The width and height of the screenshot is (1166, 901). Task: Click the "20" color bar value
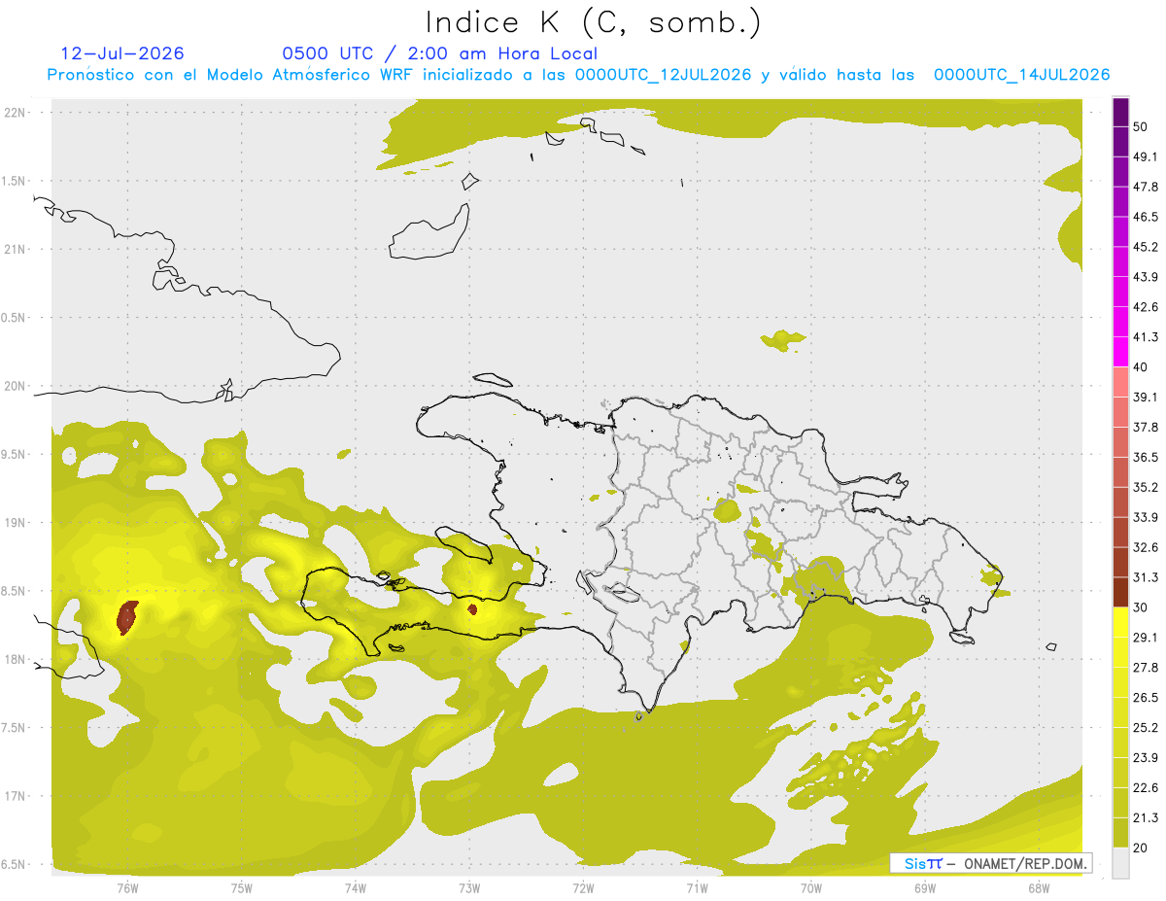[x=1141, y=849]
